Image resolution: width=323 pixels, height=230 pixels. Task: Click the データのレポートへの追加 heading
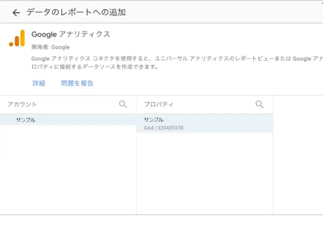click(76, 12)
